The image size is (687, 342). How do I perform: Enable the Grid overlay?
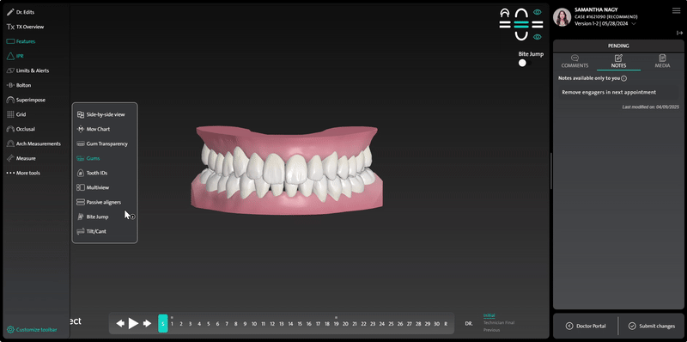pyautogui.click(x=16, y=114)
